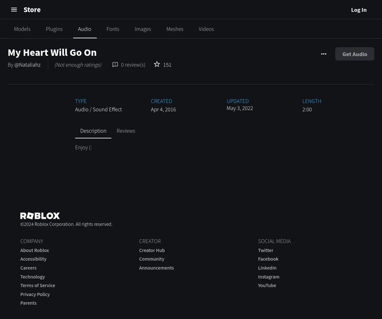Open Terms of Service link
The height and width of the screenshot is (319, 382).
[x=38, y=286]
